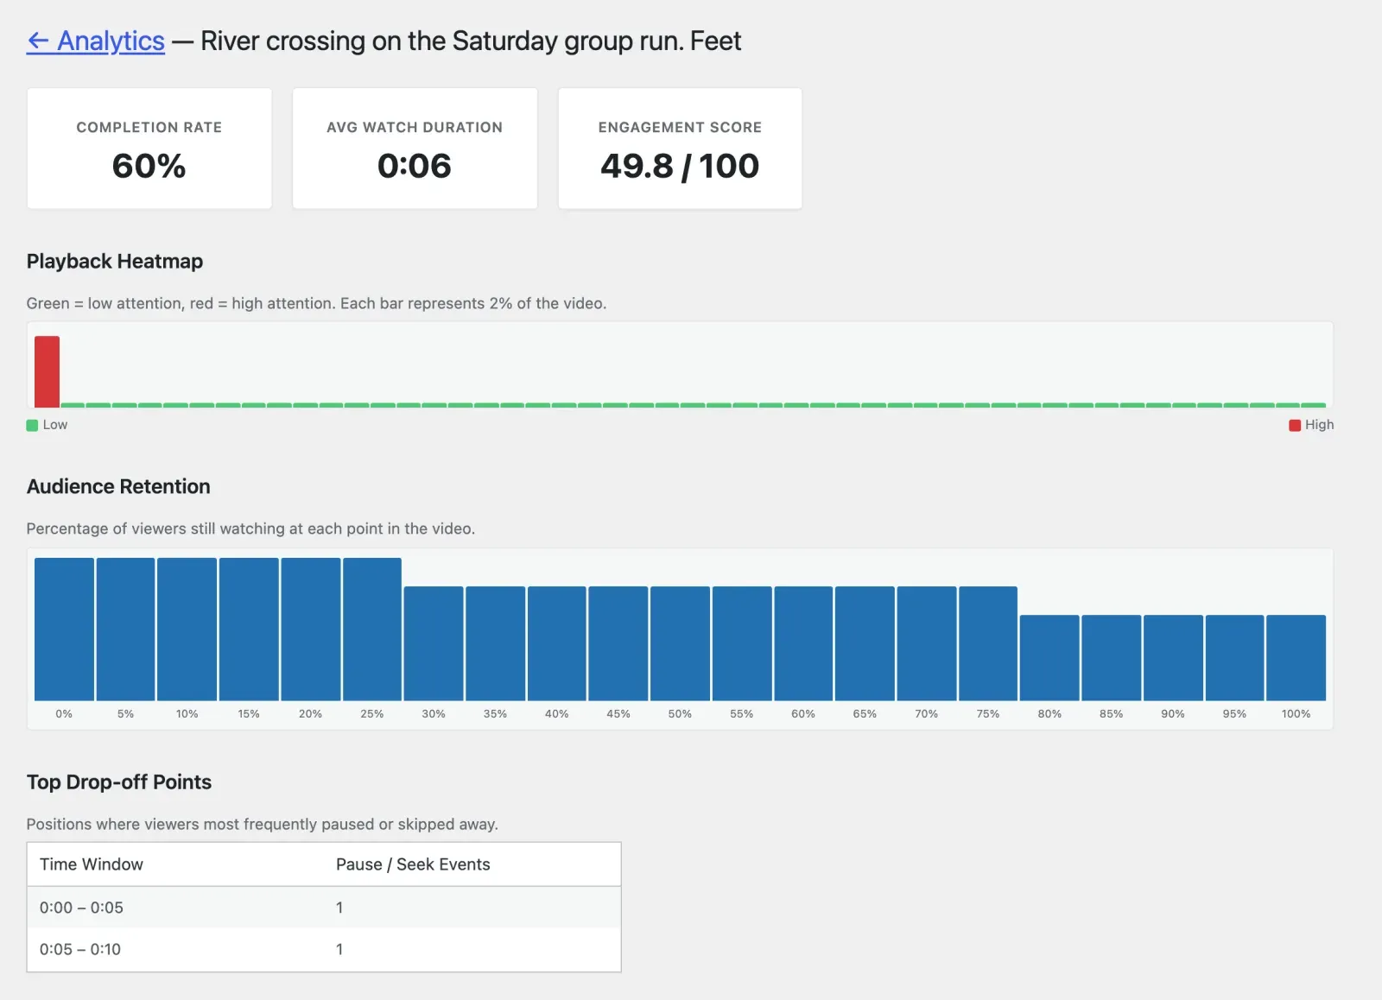Select the 0:05 – 0:10 time window row
The image size is (1382, 1000).
[324, 949]
